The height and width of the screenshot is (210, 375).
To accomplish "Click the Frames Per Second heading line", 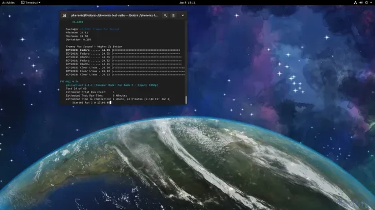I will click(94, 47).
